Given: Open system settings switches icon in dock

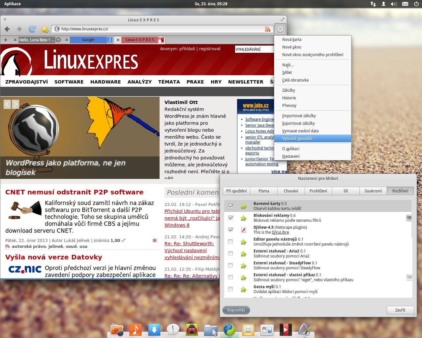Looking at the screenshot, I should (x=266, y=329).
